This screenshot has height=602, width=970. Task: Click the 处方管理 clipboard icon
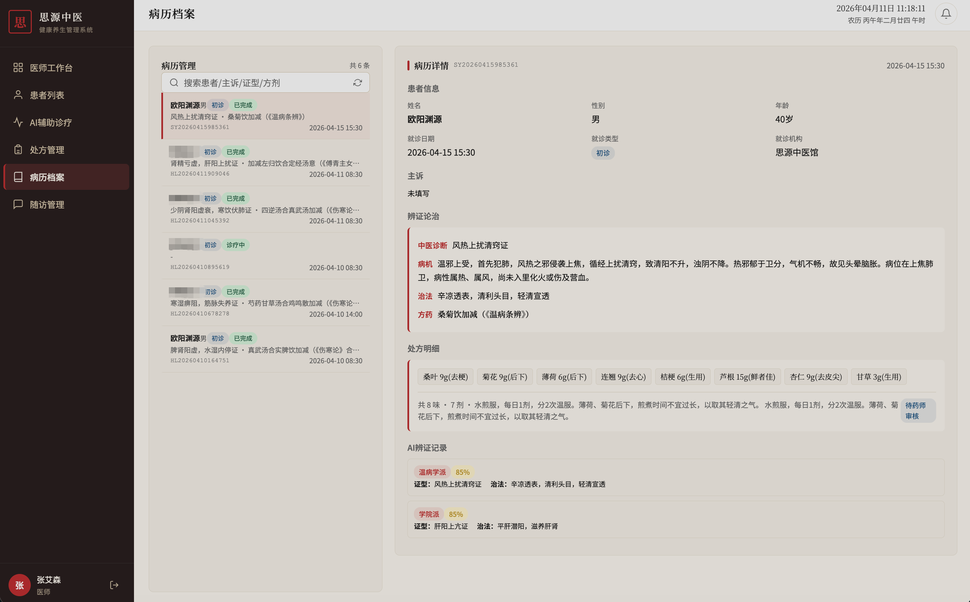(x=18, y=150)
